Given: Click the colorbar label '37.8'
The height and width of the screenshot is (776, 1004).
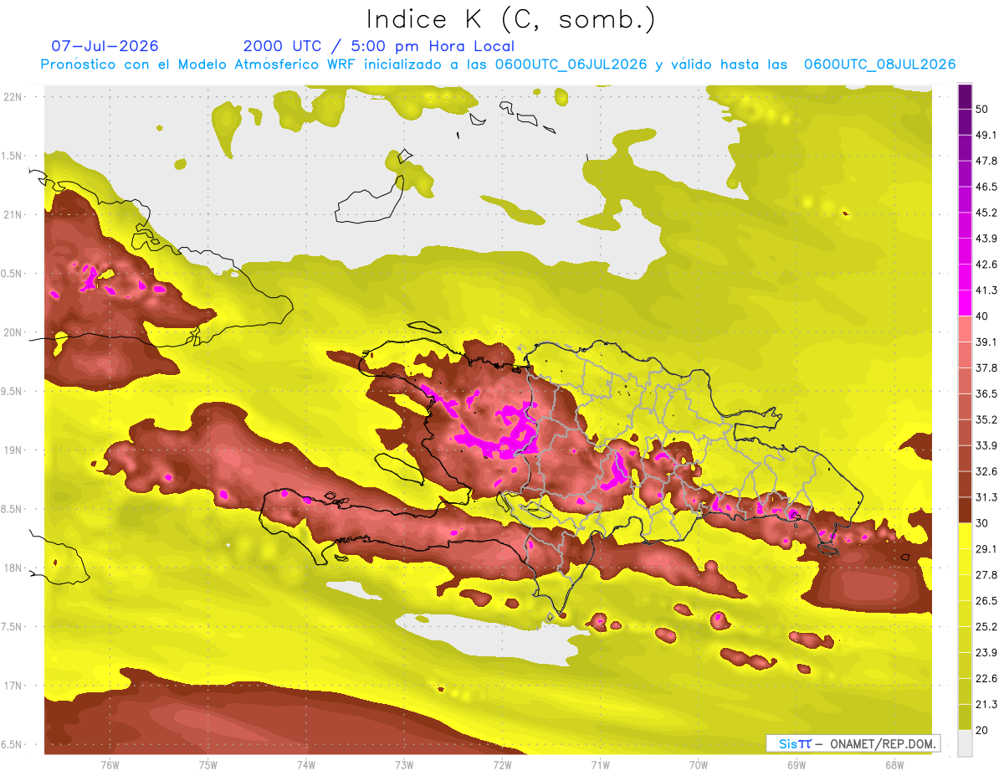Looking at the screenshot, I should pyautogui.click(x=986, y=367).
